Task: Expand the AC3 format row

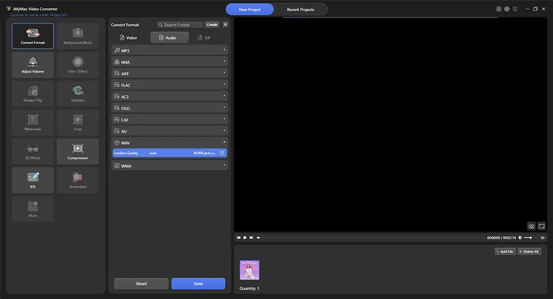Action: click(x=170, y=96)
